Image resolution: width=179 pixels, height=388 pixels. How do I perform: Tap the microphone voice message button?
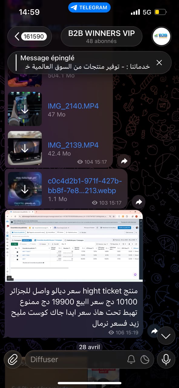pyautogui.click(x=166, y=360)
